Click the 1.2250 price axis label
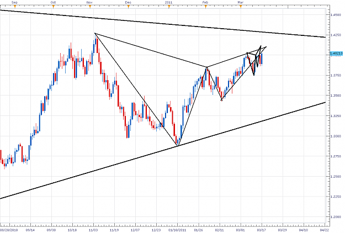Viewport: 345px width, 233px height. pos(336,197)
